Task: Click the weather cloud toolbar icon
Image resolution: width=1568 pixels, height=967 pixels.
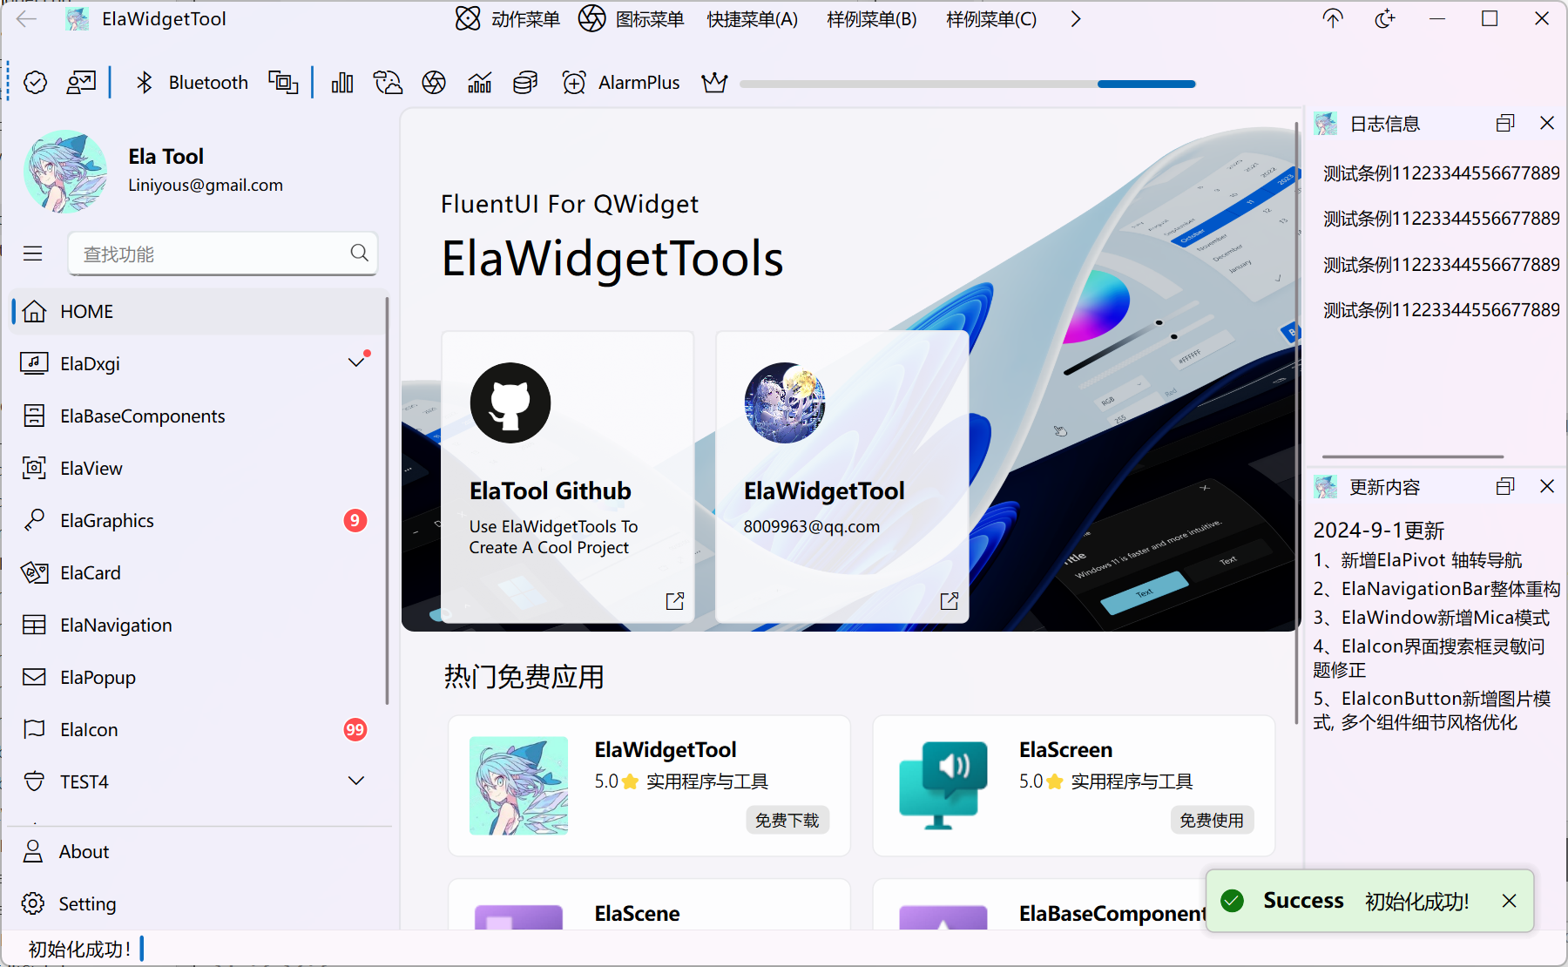Action: tap(388, 83)
